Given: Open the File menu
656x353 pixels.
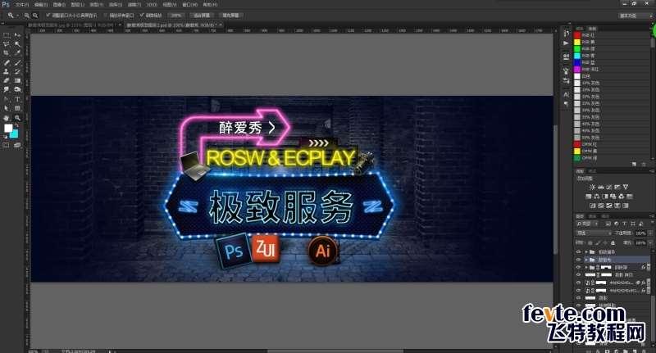Looking at the screenshot, I should [x=22, y=5].
